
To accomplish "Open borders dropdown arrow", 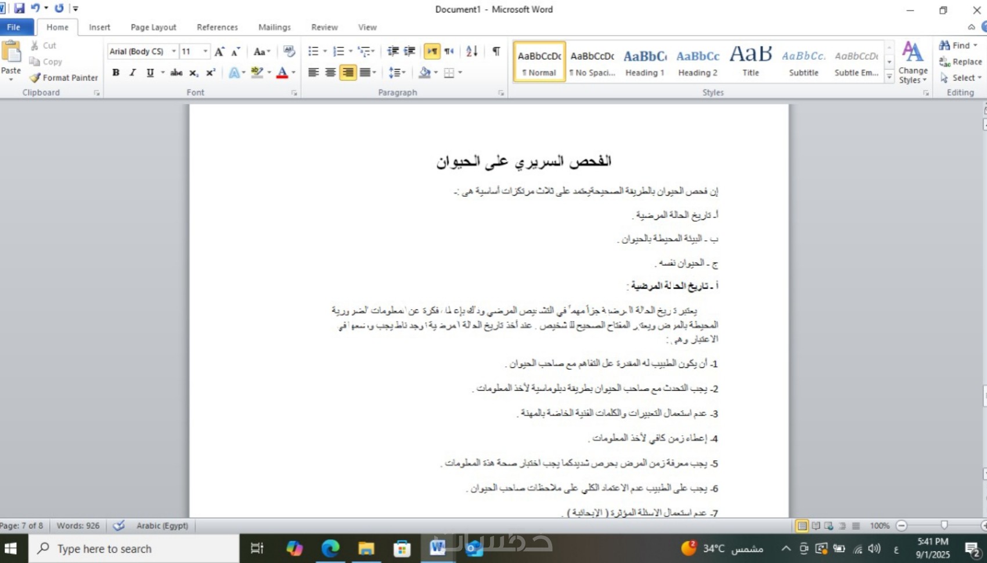I will coord(460,73).
